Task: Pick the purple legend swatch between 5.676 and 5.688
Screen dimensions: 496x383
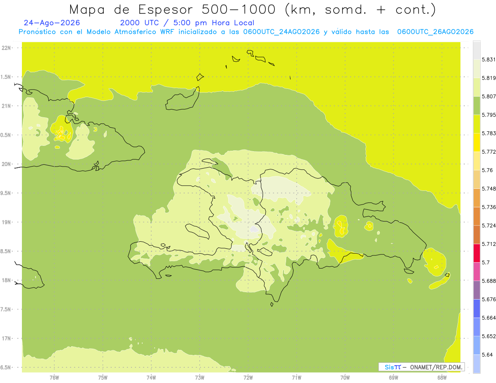Action: [477, 290]
